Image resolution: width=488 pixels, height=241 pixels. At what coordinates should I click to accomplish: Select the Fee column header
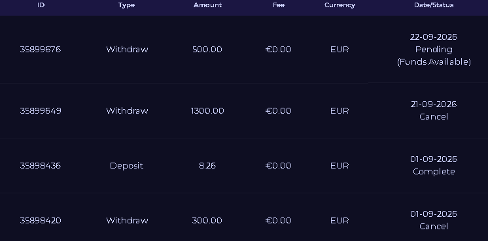[279, 5]
